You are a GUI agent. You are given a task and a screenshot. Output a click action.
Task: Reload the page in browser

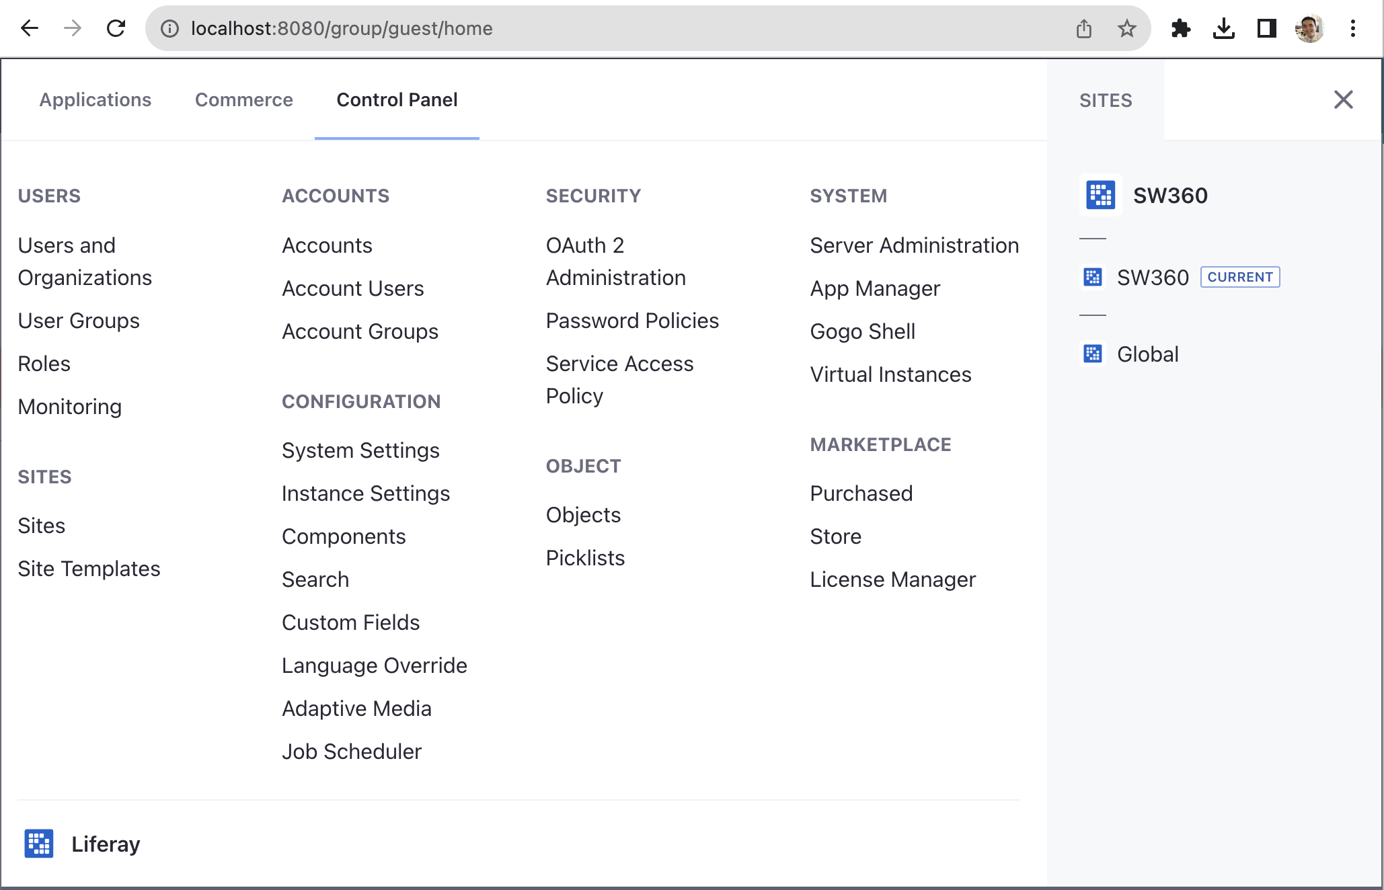[x=116, y=28]
